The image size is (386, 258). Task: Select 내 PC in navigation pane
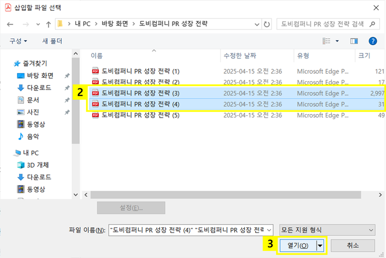26,153
